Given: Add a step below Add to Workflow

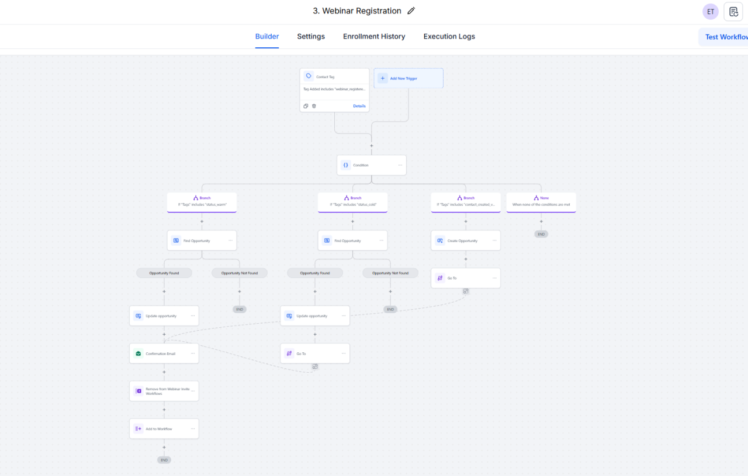Looking at the screenshot, I should pyautogui.click(x=164, y=447).
